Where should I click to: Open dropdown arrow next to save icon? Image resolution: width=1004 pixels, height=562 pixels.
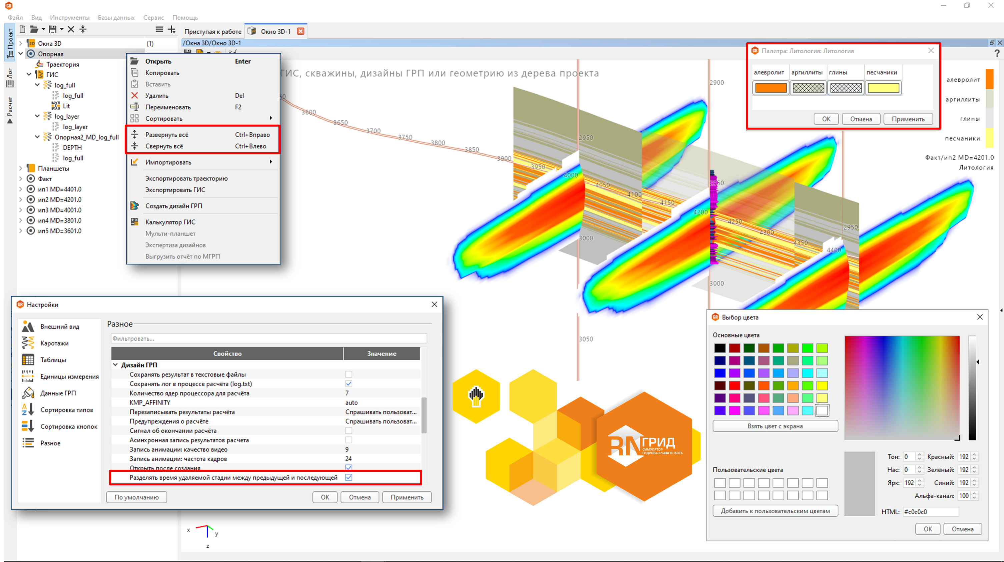click(62, 30)
